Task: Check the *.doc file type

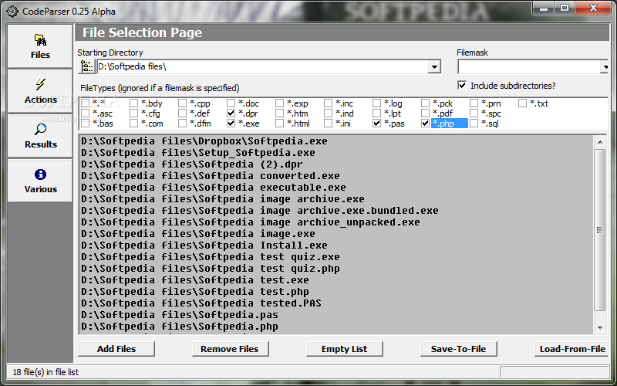Action: tap(231, 103)
